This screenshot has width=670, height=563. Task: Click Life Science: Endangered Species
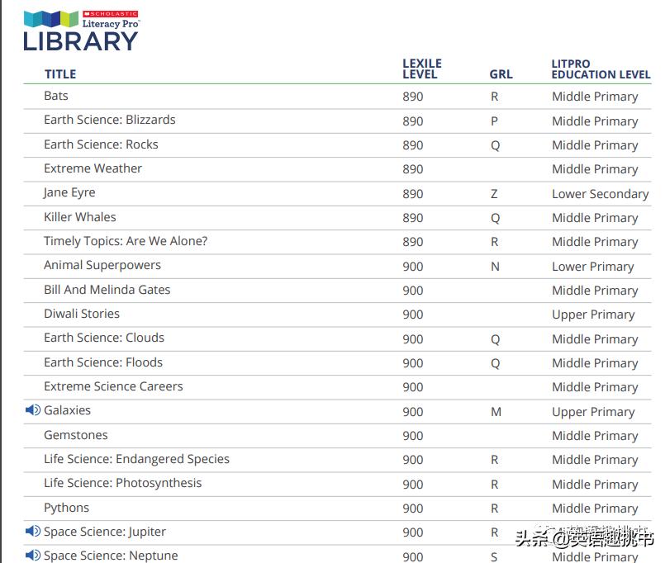point(136,459)
